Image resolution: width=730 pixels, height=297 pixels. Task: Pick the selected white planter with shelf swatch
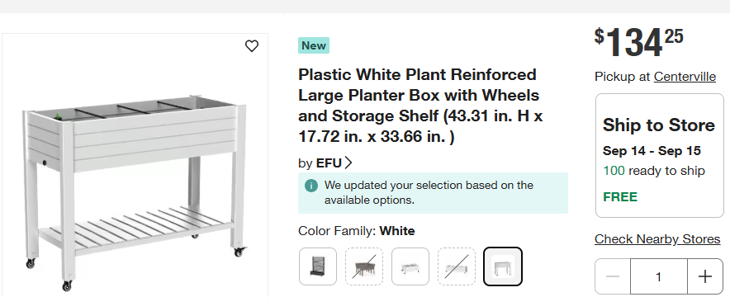(503, 266)
